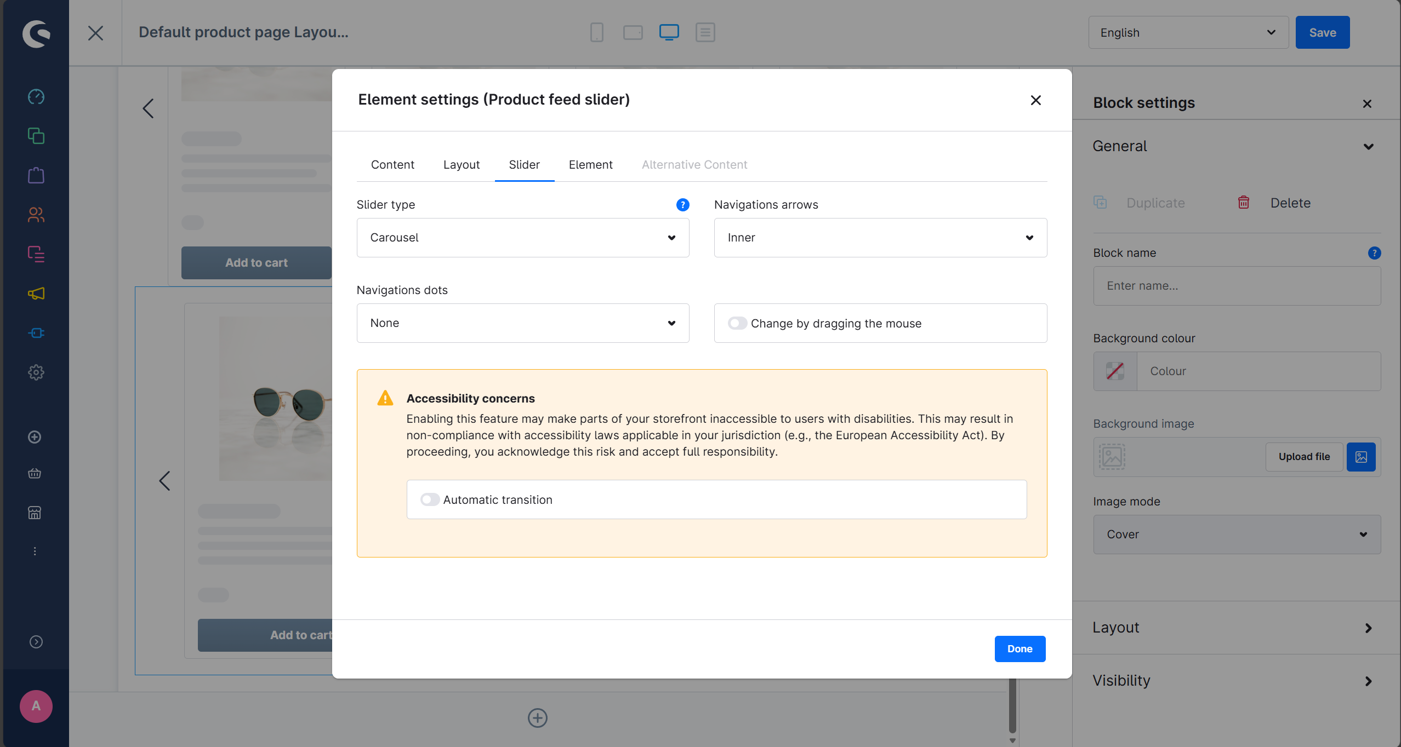The width and height of the screenshot is (1401, 747).
Task: Click the circled plus sidebar icon
Action: click(35, 437)
